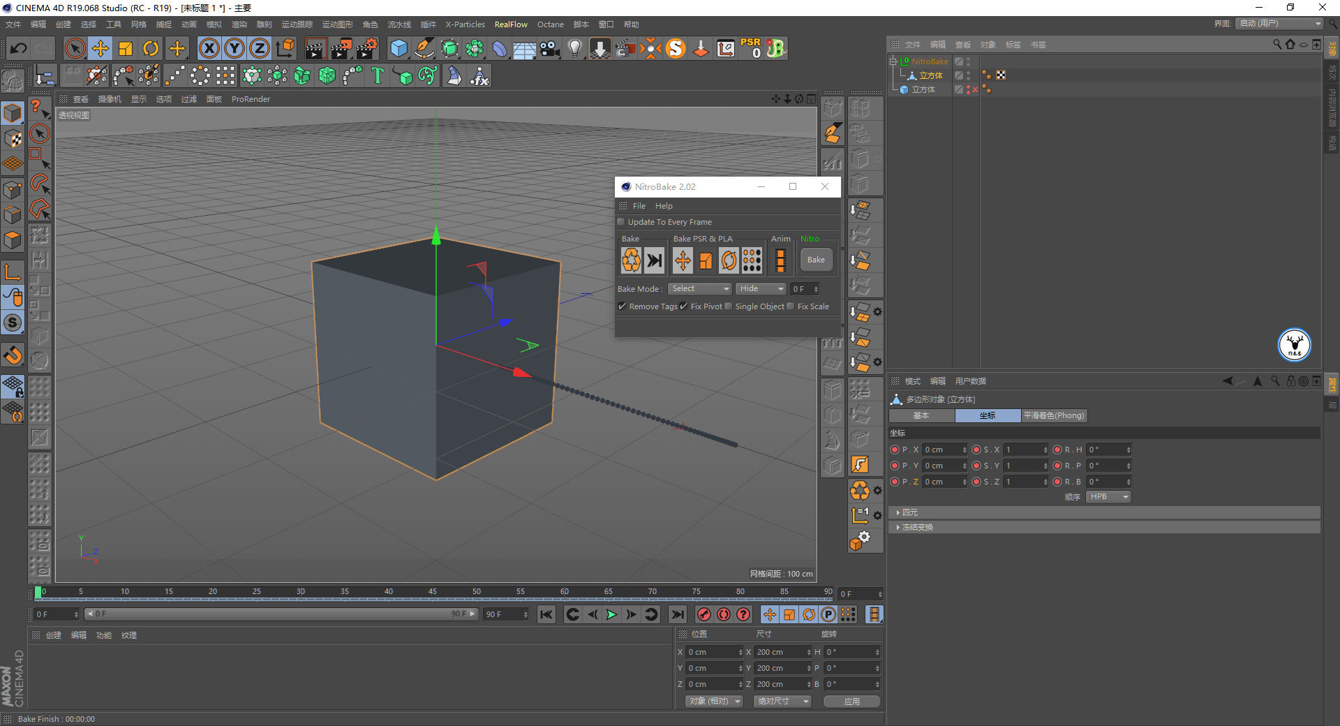This screenshot has width=1340, height=726.
Task: Click the 应用 apply button
Action: [851, 702]
